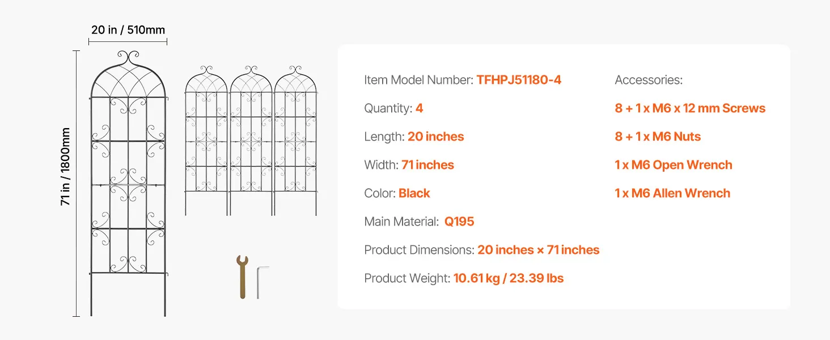This screenshot has width=830, height=340.
Task: Select the middle small trellis panel
Action: [x=251, y=142]
